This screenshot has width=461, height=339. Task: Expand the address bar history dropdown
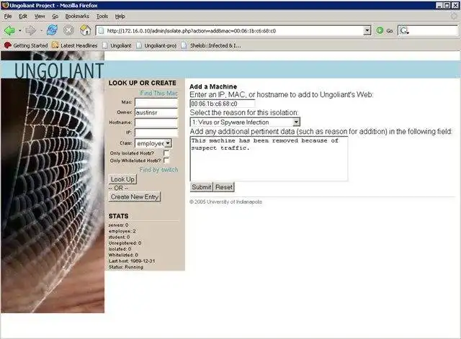(x=367, y=30)
